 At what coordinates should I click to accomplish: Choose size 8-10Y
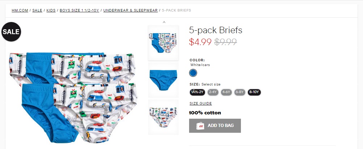tap(254, 92)
